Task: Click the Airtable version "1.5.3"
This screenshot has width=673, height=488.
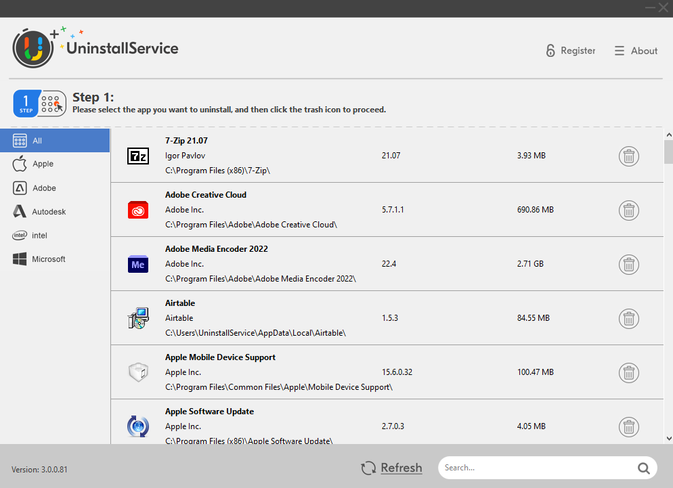Action: pyautogui.click(x=390, y=317)
